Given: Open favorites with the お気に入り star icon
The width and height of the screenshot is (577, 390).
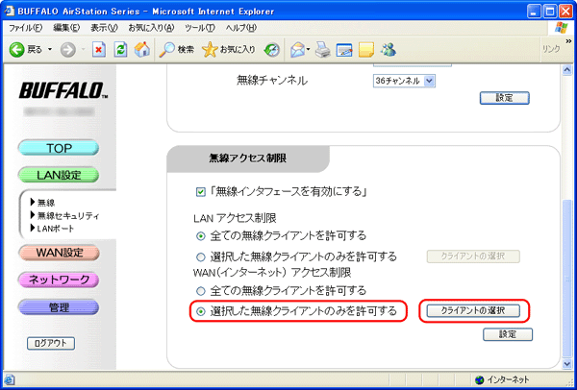Looking at the screenshot, I should tap(229, 50).
